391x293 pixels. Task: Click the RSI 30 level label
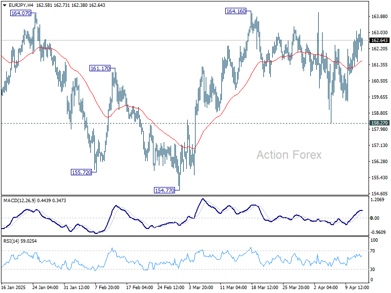click(372, 270)
